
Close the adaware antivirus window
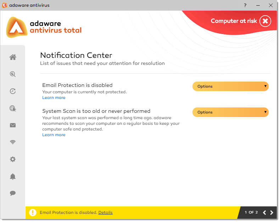coord(271,5)
